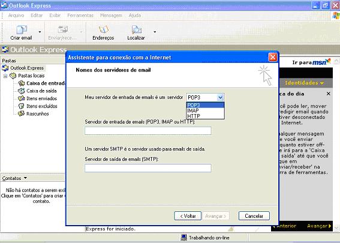
Task: Click the Pastas locais folder icon
Action: 13,76
